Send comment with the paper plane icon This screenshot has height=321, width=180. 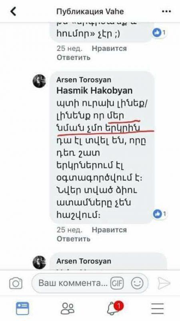click(x=164, y=283)
